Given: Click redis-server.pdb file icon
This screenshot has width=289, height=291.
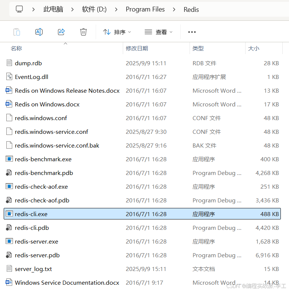Looking at the screenshot, I should click(9, 255).
